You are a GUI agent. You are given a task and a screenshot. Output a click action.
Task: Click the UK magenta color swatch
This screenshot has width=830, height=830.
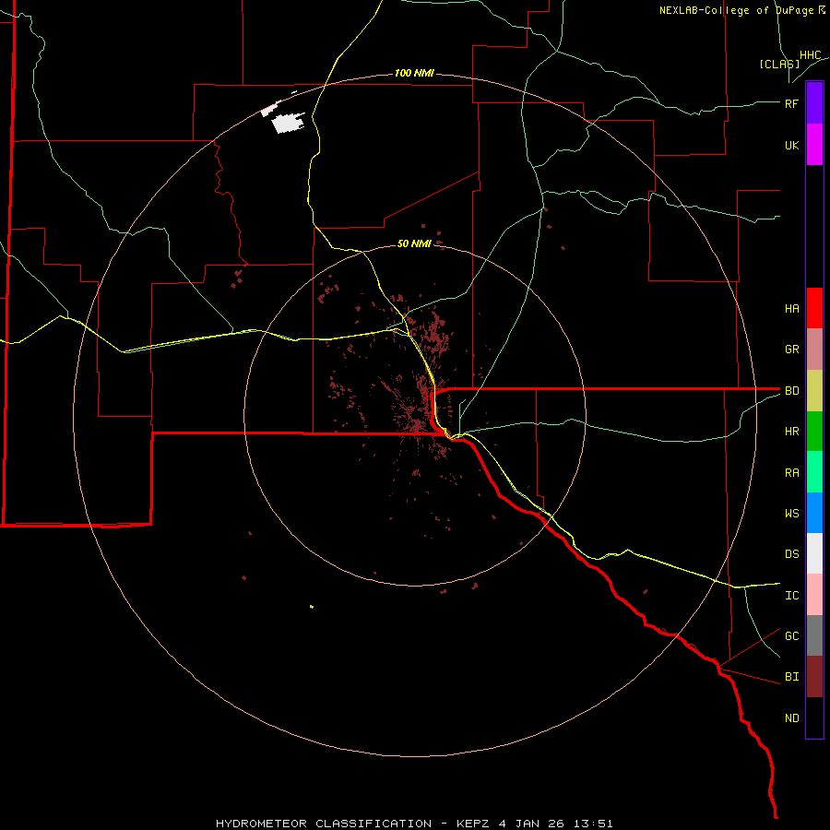(x=814, y=145)
